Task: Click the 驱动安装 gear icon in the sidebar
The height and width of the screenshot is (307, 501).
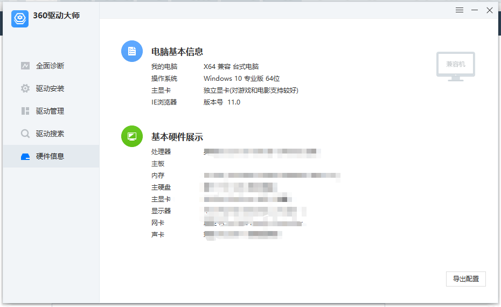Action: click(25, 88)
